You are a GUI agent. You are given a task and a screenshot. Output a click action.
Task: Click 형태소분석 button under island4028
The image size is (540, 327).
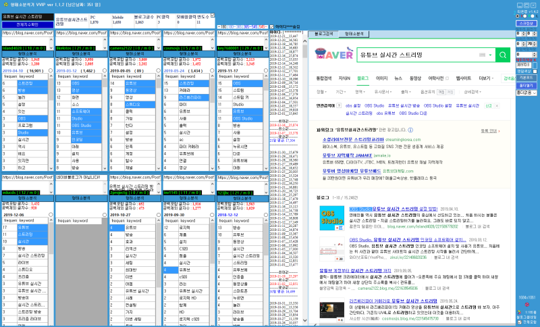(x=27, y=54)
